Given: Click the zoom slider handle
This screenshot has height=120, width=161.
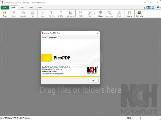Looking at the screenshot, I should tap(140, 118).
